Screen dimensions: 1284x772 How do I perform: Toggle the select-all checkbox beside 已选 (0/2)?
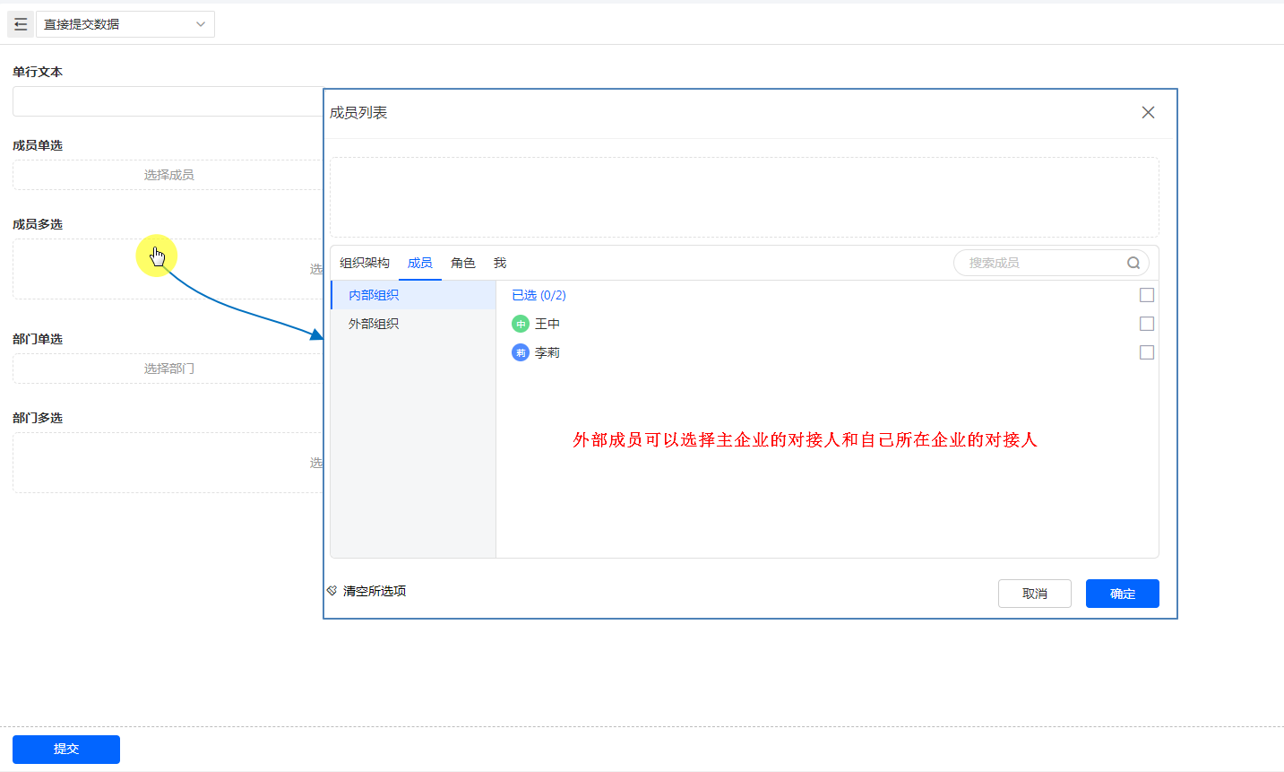tap(1146, 295)
